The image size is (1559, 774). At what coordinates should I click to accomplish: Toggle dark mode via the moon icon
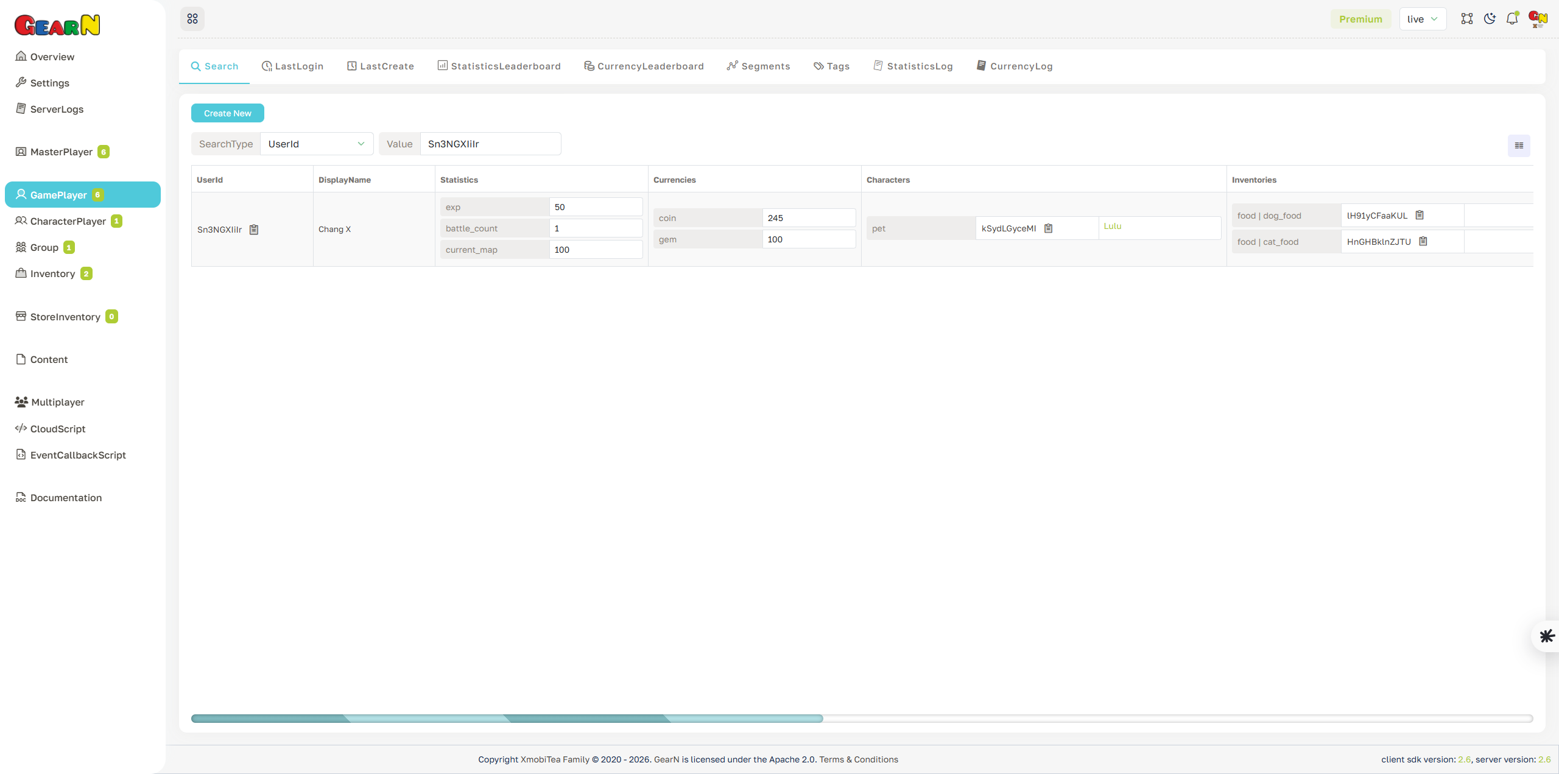coord(1490,18)
